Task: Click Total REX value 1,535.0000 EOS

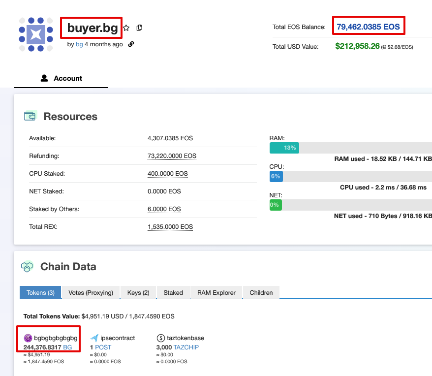Action: (170, 227)
